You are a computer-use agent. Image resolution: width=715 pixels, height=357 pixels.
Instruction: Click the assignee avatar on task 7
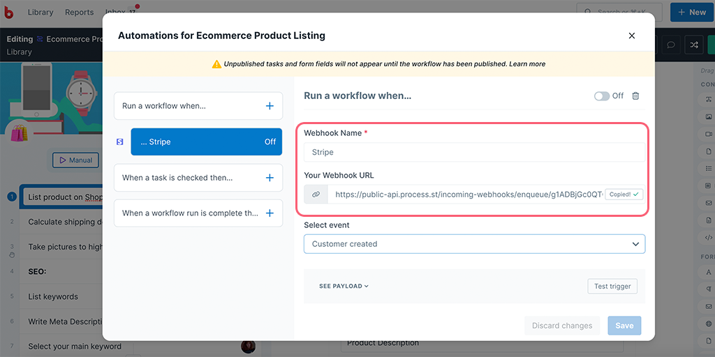pyautogui.click(x=248, y=347)
